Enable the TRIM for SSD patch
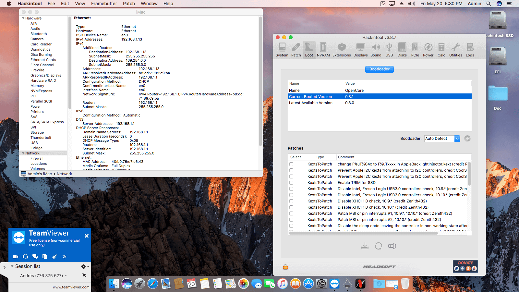The image size is (519, 292). 291,182
